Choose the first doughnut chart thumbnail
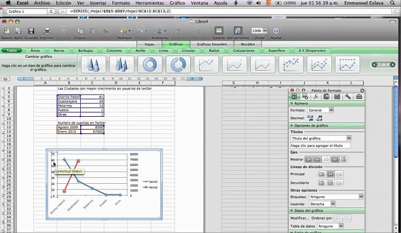This screenshot has height=233, width=401. coord(150,65)
